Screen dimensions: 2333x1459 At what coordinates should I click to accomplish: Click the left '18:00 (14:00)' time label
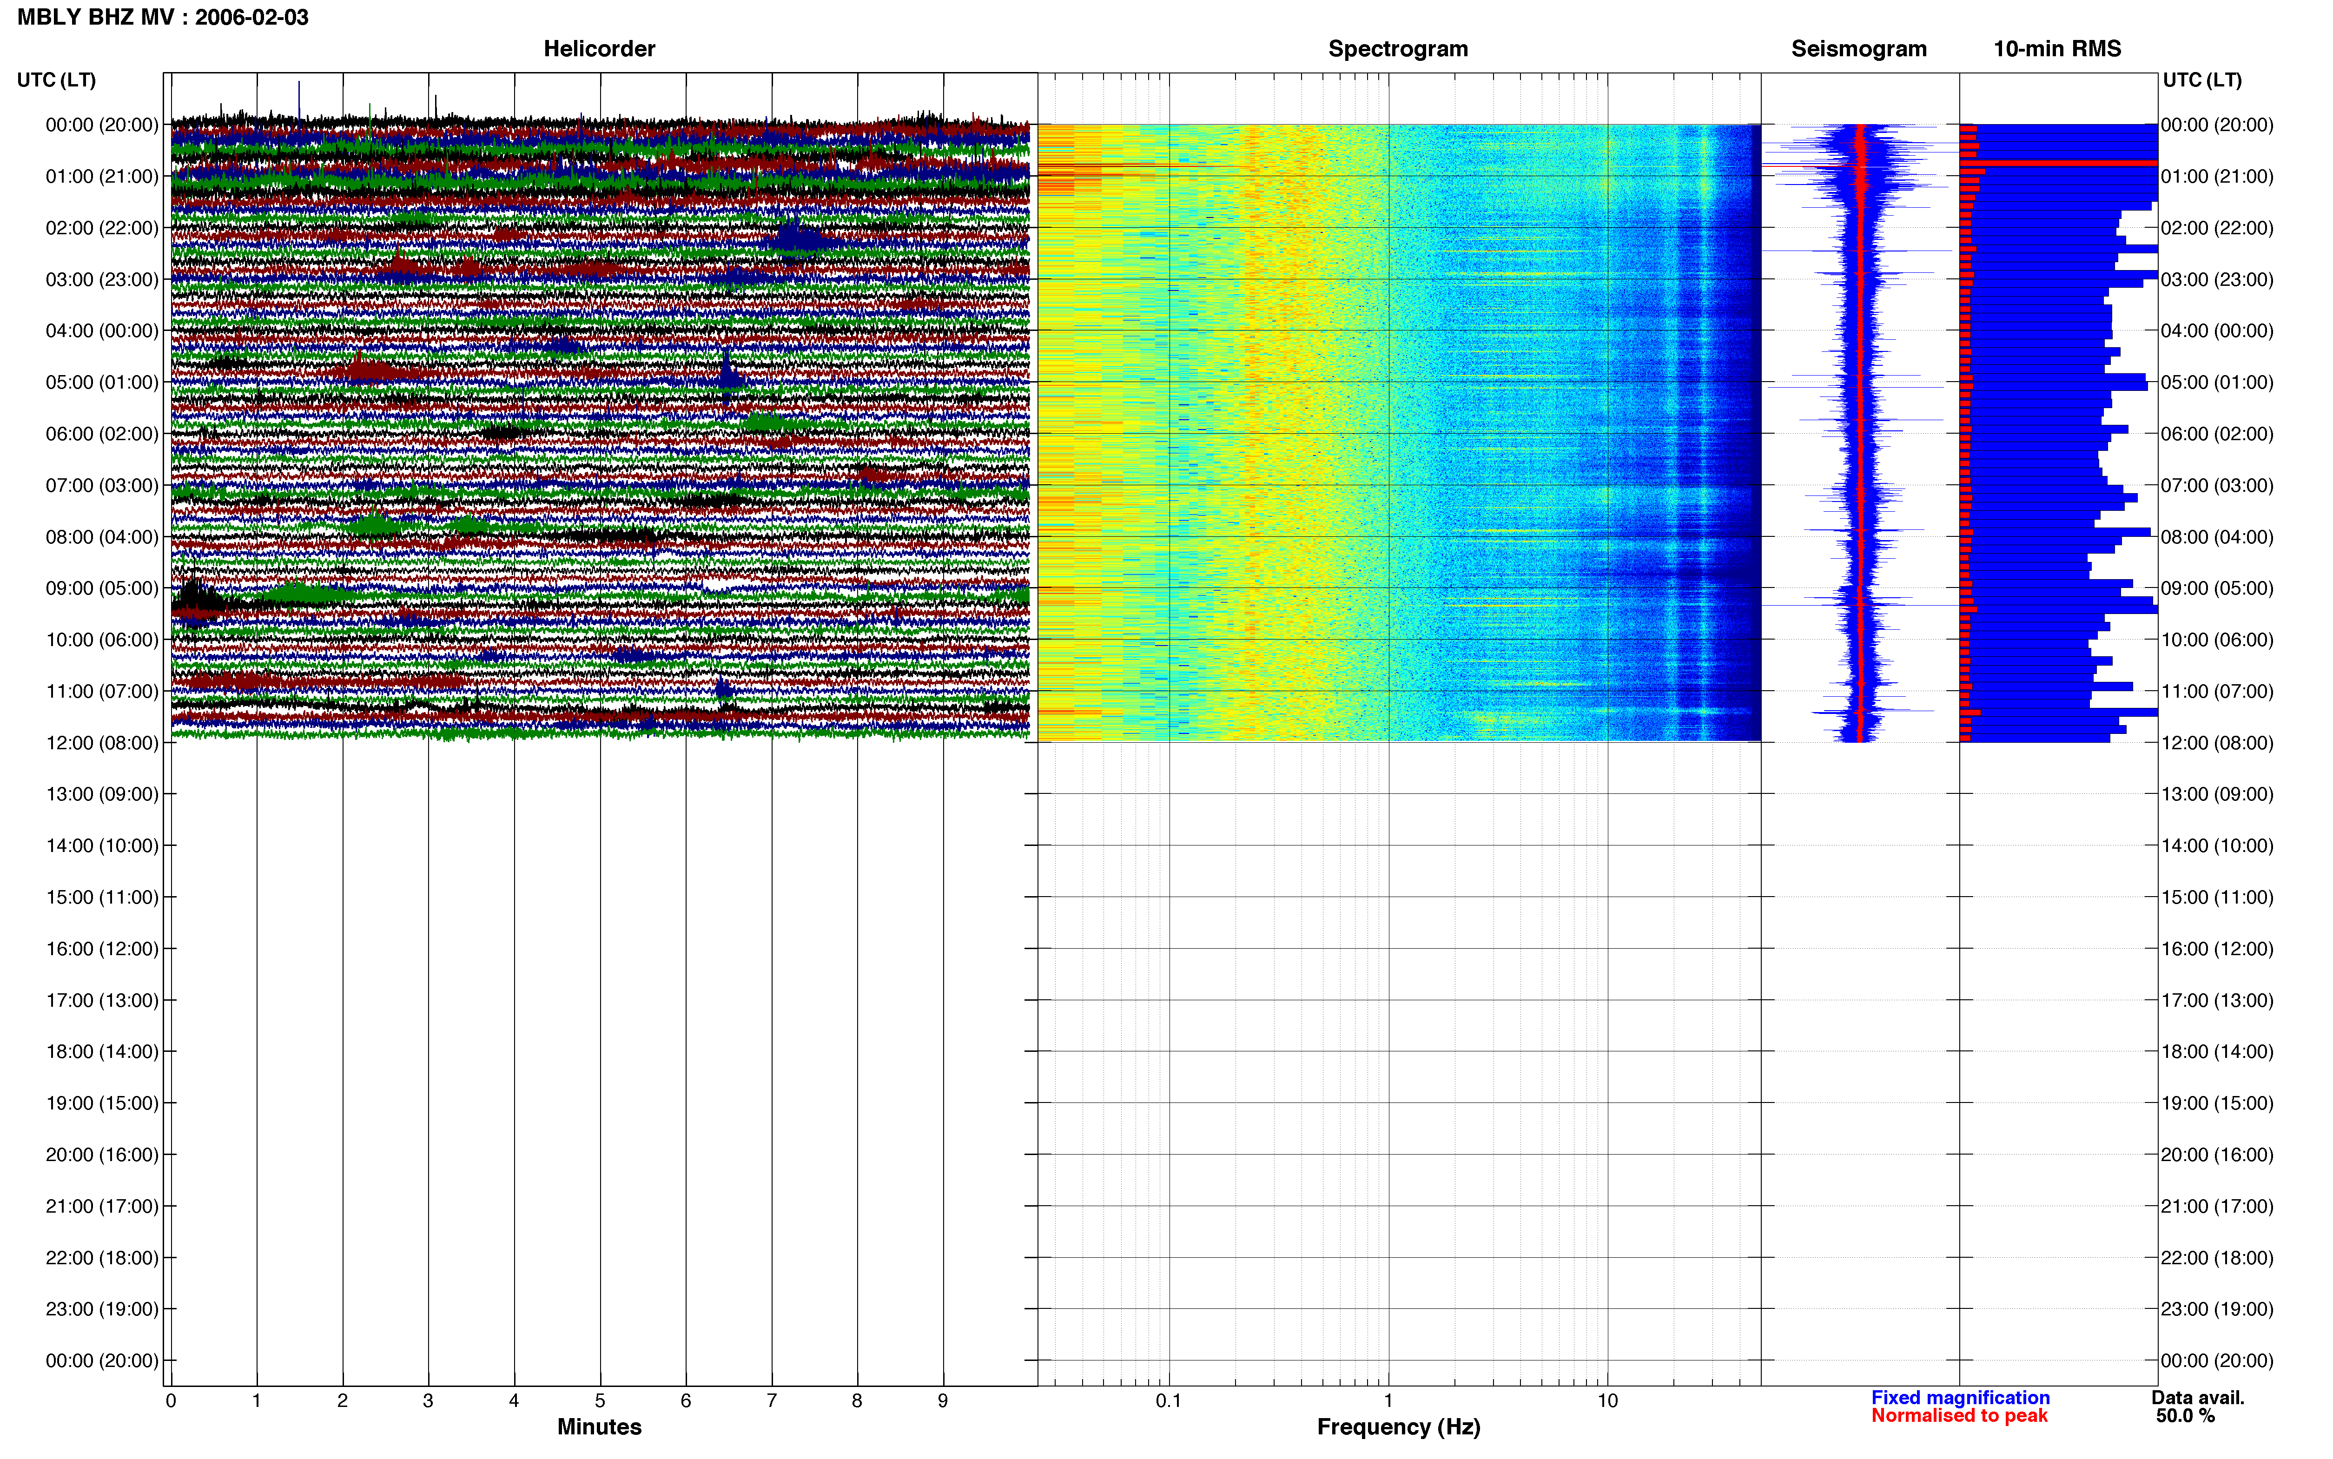point(102,1052)
